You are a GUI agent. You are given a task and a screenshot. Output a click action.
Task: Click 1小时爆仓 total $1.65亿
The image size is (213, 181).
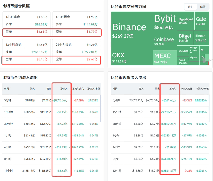42,17
